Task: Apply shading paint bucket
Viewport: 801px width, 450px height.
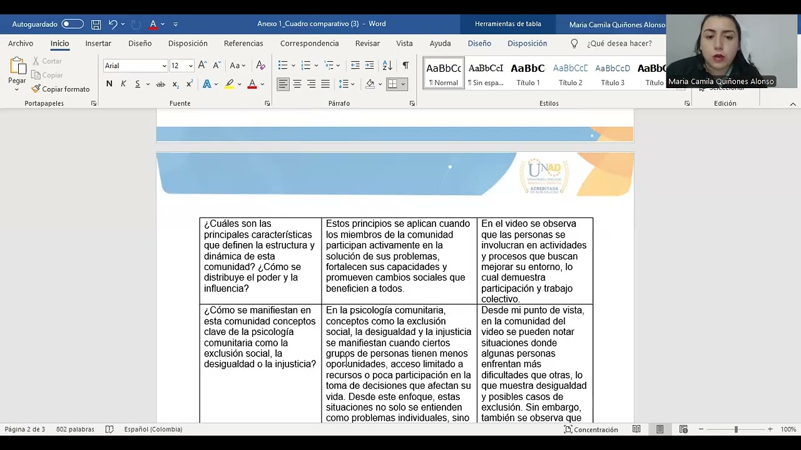Action: (x=370, y=84)
